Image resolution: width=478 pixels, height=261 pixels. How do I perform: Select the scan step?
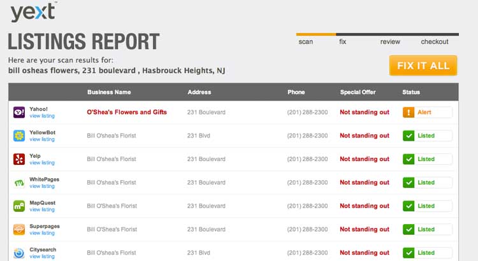coord(306,42)
